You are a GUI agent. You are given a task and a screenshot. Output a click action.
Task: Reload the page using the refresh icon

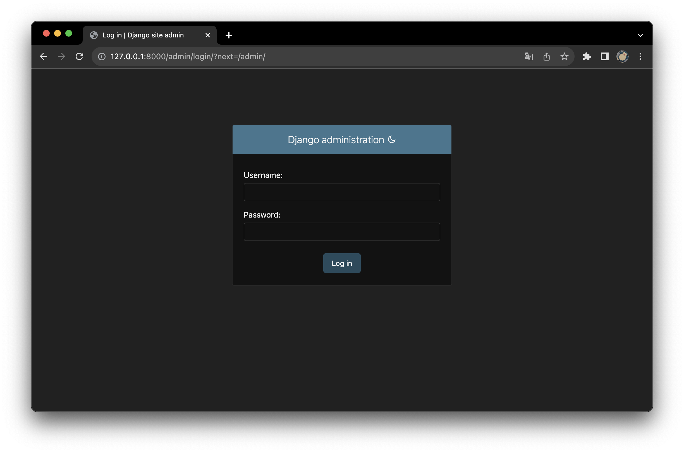tap(79, 56)
